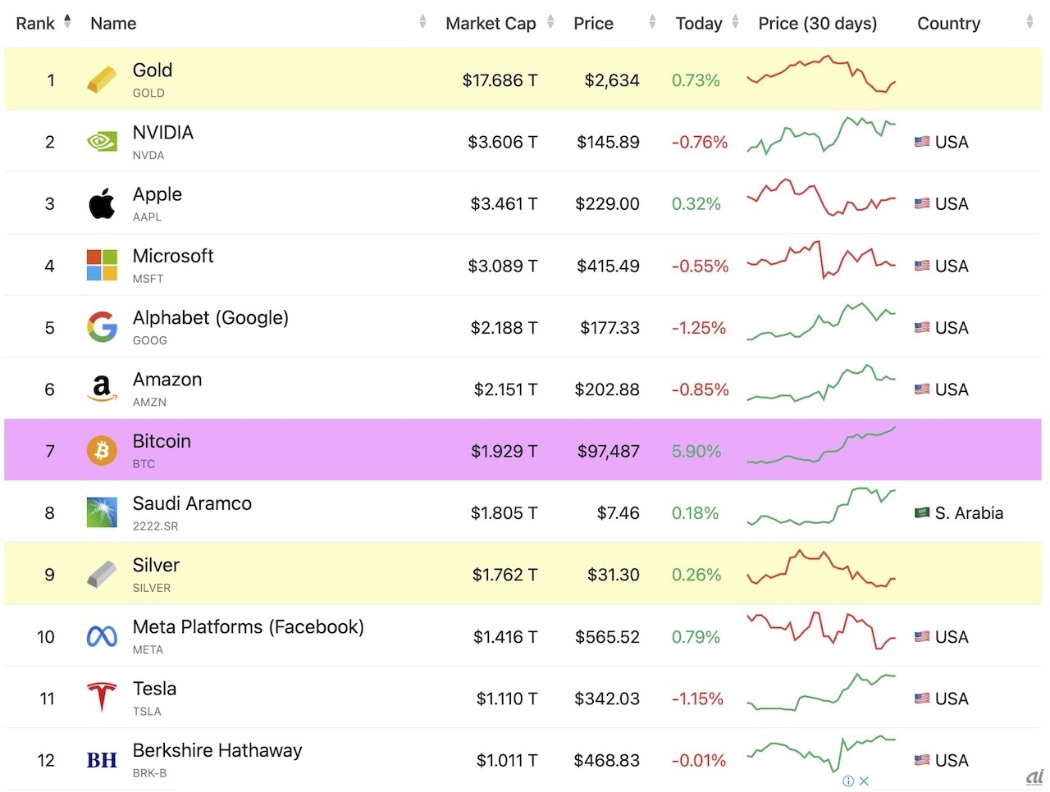Sort by Price using sort arrows
Screen dimensions: 1050x792
[652, 22]
